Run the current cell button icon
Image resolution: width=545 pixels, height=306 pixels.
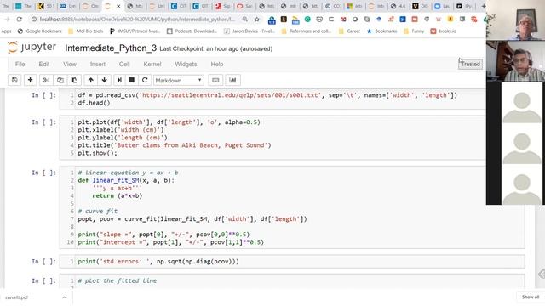pos(119,80)
